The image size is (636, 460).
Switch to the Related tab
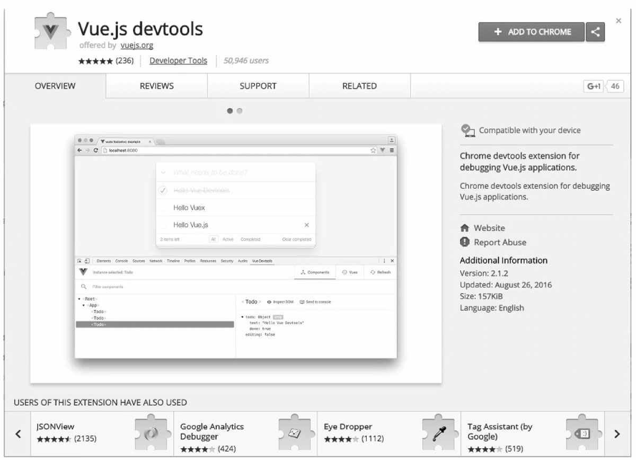point(359,86)
